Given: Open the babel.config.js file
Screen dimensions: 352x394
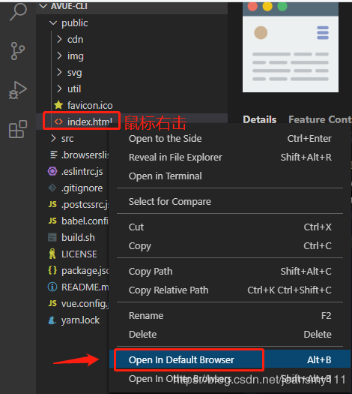Looking at the screenshot, I should tap(85, 221).
